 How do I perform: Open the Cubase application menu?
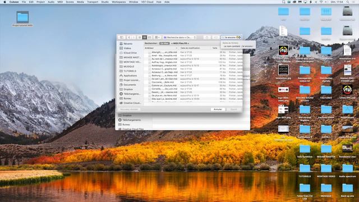click(x=14, y=2)
